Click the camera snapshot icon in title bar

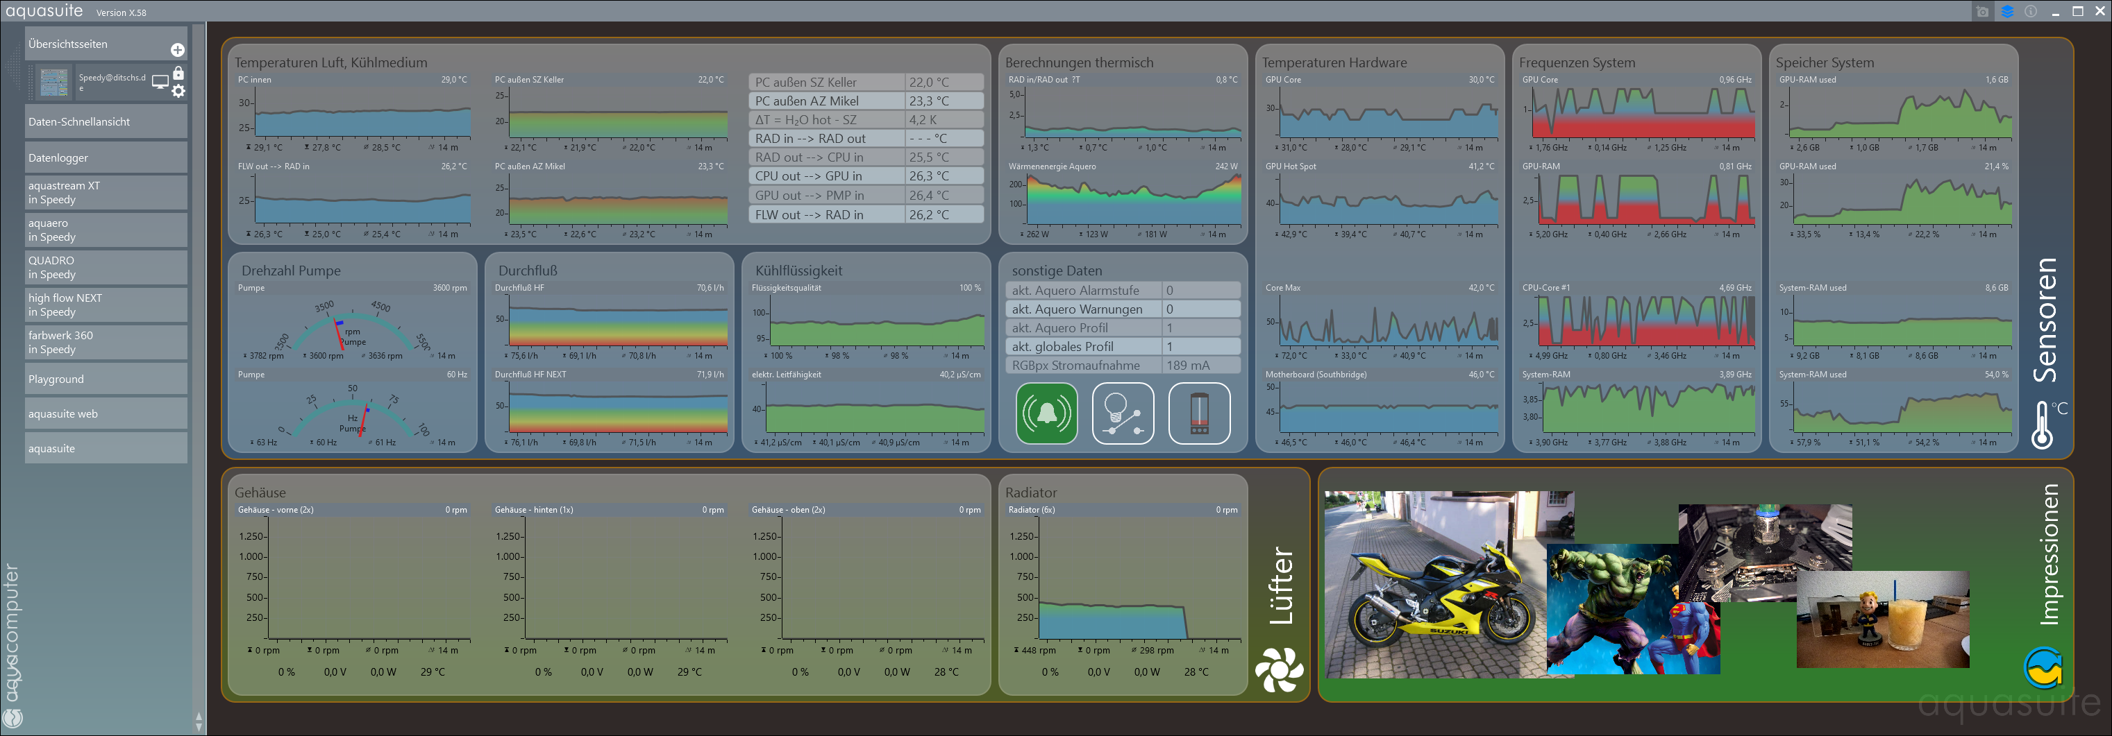[x=1981, y=12]
